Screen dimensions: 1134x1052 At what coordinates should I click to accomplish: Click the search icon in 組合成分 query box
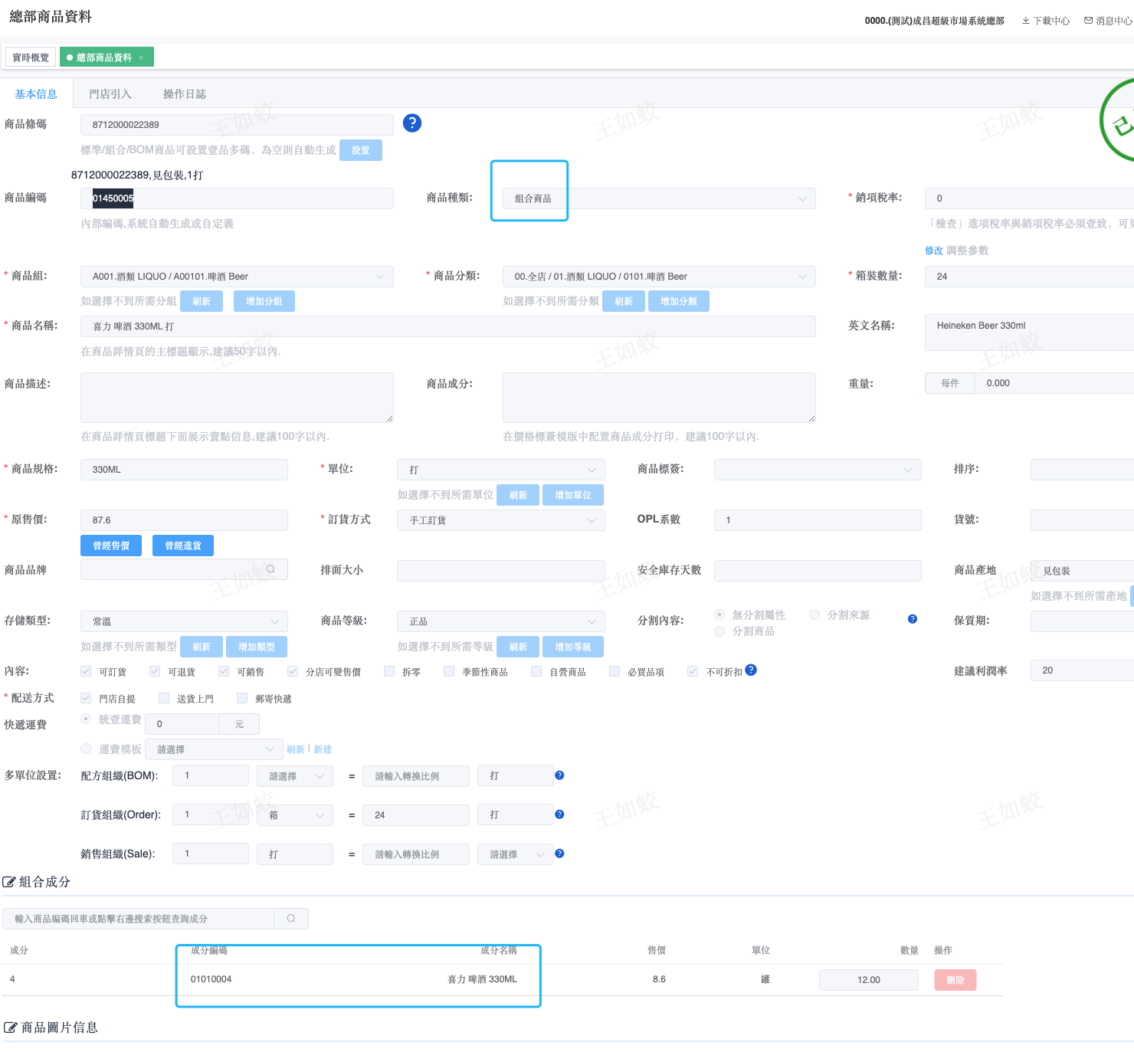click(291, 919)
